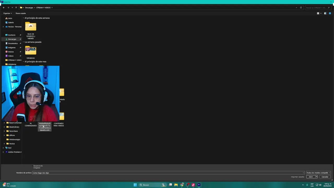This screenshot has height=188, width=334.
Task: Click the Cancelar button
Action: pyautogui.click(x=325, y=177)
